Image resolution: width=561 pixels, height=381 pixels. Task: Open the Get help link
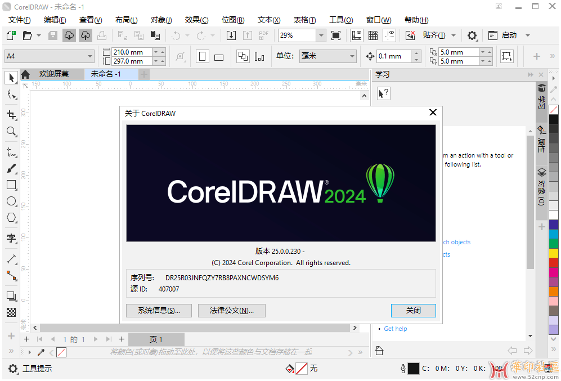(x=396, y=329)
